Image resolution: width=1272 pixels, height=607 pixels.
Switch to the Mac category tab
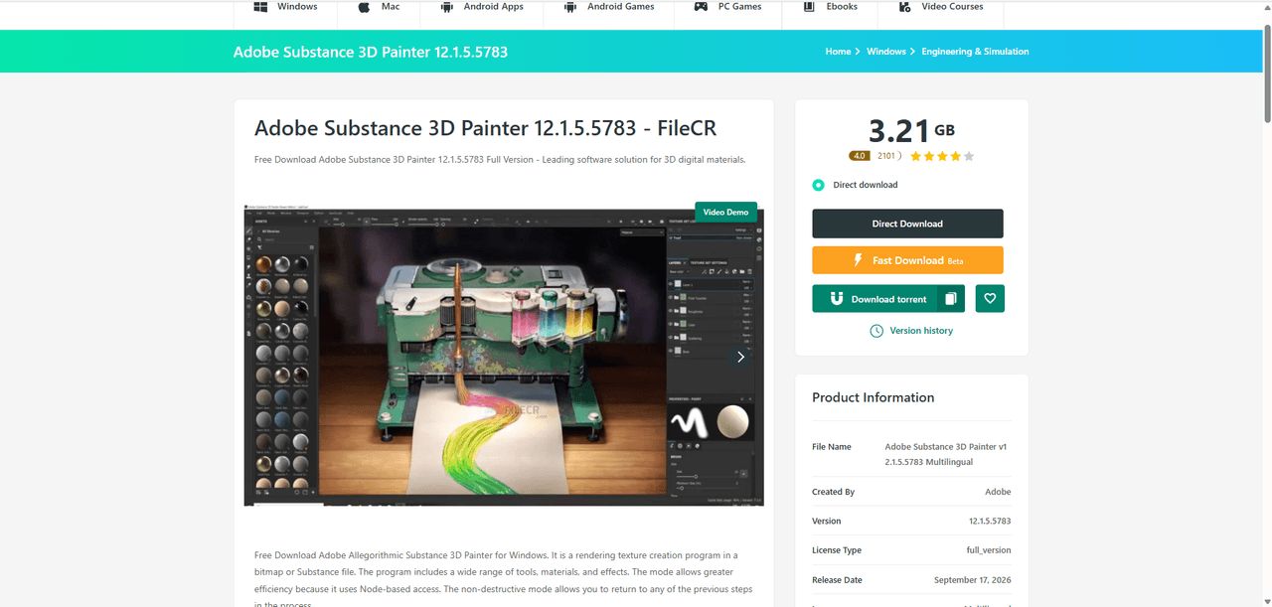379,7
